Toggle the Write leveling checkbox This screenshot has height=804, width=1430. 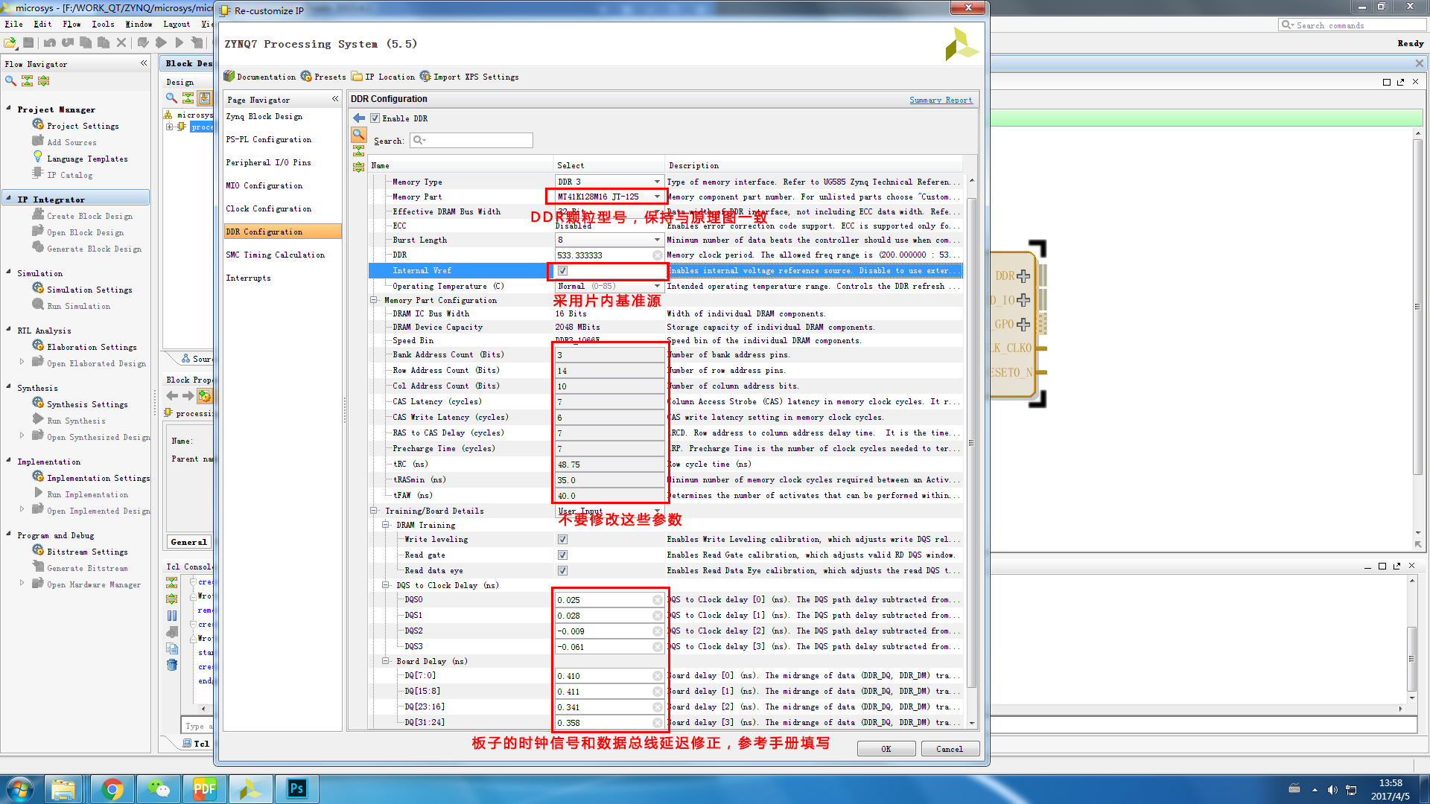pos(562,540)
